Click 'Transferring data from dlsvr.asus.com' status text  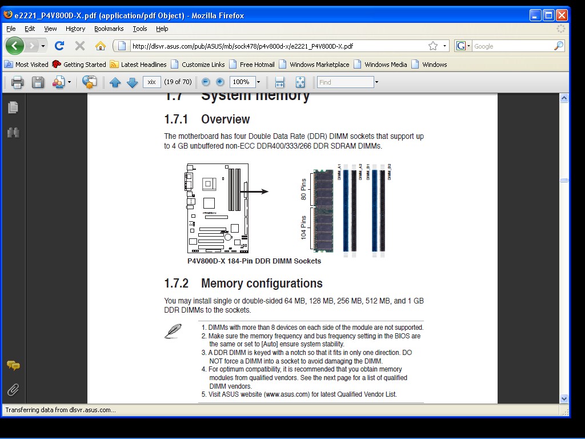61,410
